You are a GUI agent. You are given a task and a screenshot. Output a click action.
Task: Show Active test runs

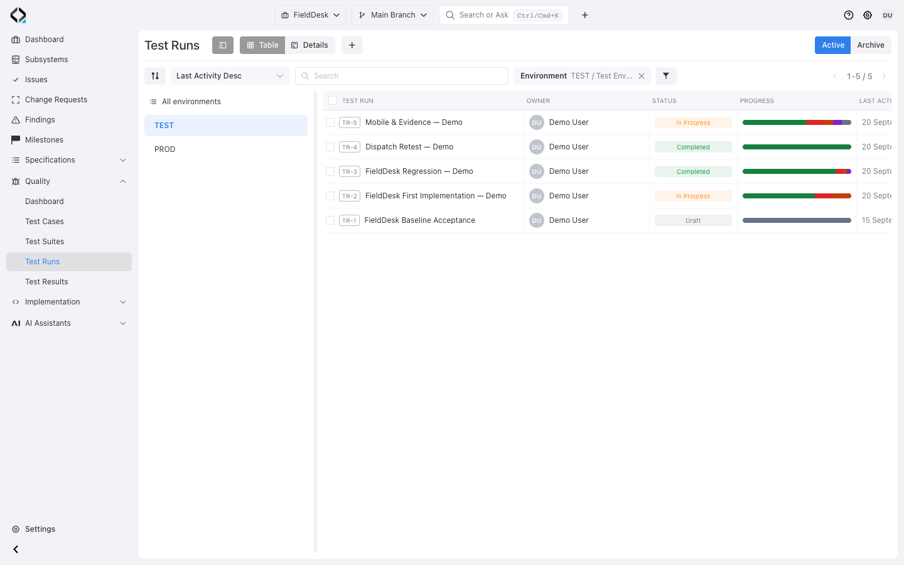833,45
